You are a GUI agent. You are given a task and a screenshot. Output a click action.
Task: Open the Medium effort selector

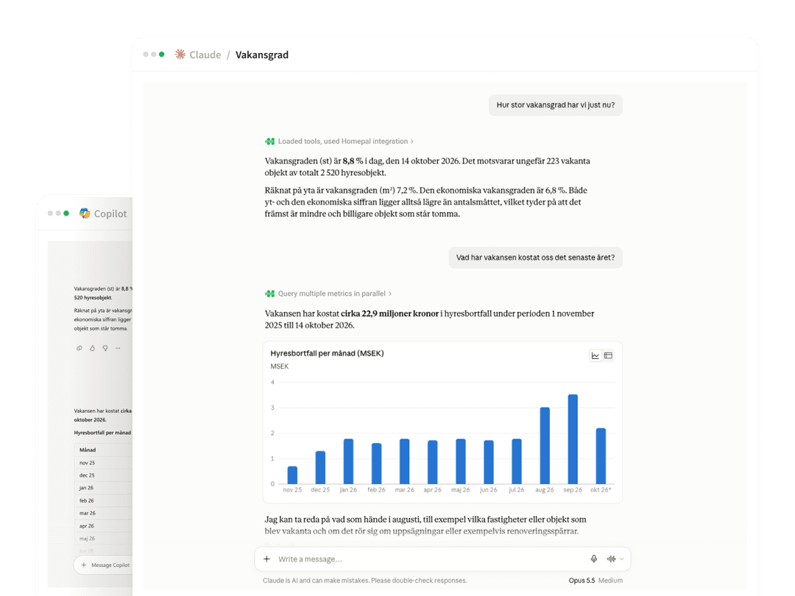[x=610, y=581]
